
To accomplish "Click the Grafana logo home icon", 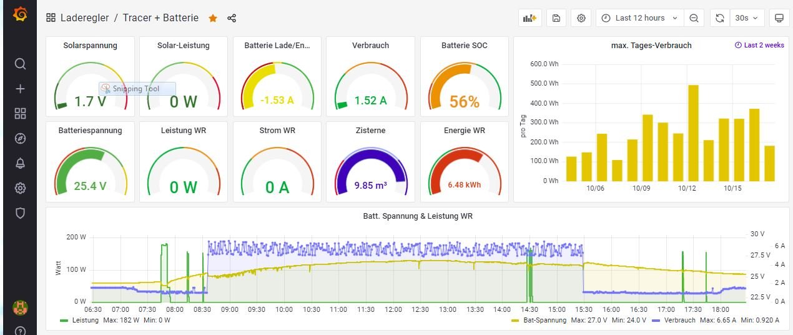I will click(x=20, y=14).
